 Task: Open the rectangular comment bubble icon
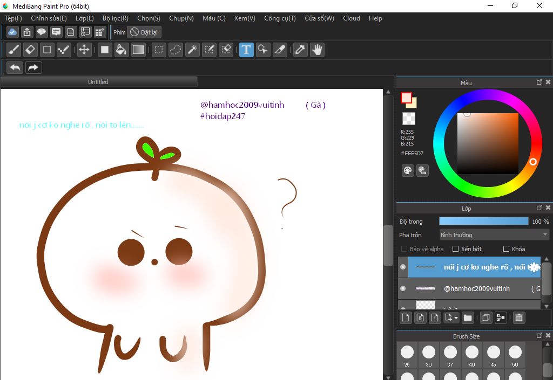pyautogui.click(x=56, y=32)
